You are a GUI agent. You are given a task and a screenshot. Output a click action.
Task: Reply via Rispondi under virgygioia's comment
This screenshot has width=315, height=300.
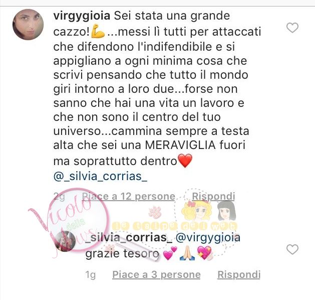pyautogui.click(x=213, y=196)
